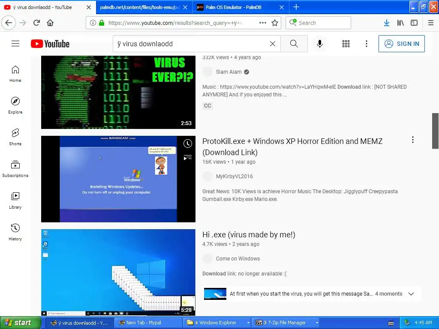Add ProtoKill video to Watch Later
Viewport: 439px width, 329px height.
click(x=188, y=144)
